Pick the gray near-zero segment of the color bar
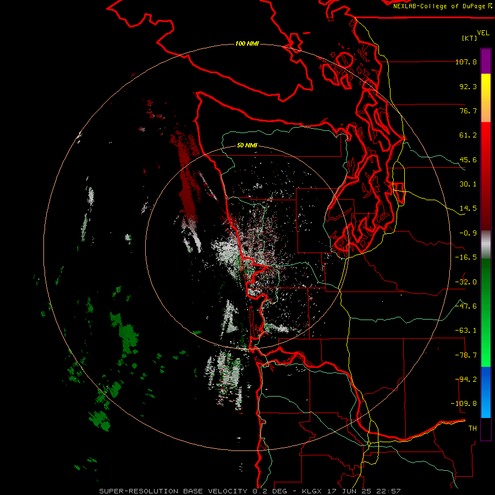The image size is (495, 495). pos(486,245)
